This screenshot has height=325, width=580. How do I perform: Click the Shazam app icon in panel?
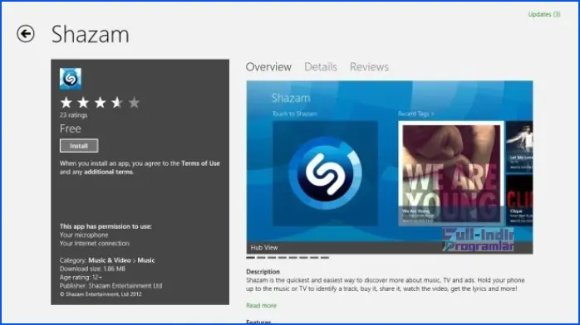pos(71,79)
